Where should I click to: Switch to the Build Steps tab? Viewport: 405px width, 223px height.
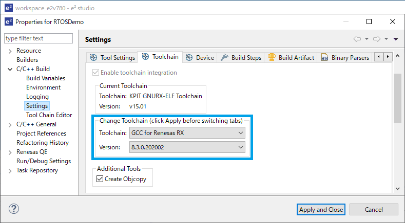coord(241,57)
